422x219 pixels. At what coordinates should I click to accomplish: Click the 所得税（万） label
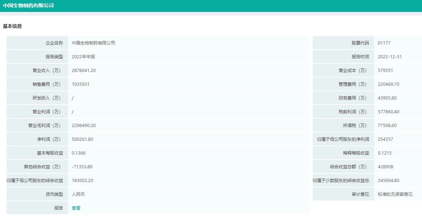[356, 125]
